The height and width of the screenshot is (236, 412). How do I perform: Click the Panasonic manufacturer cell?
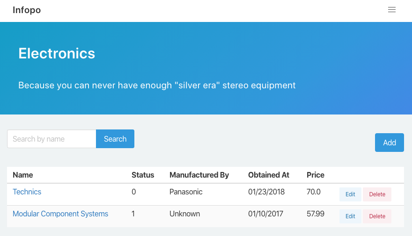point(187,192)
